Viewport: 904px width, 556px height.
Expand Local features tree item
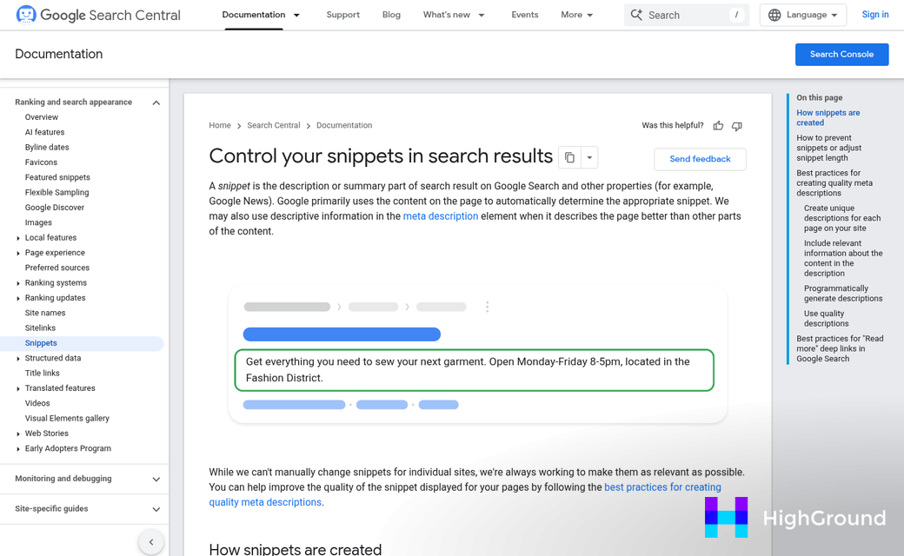18,238
